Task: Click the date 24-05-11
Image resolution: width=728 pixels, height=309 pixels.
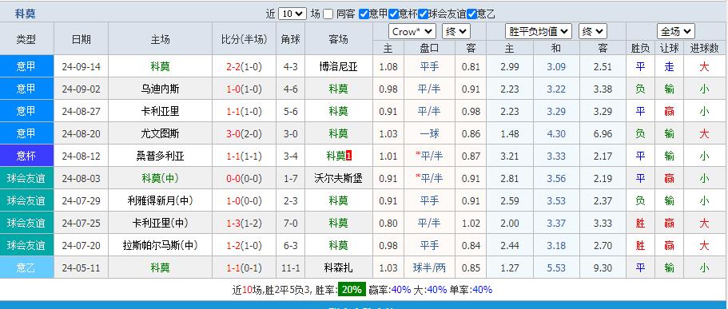Action: click(x=82, y=267)
